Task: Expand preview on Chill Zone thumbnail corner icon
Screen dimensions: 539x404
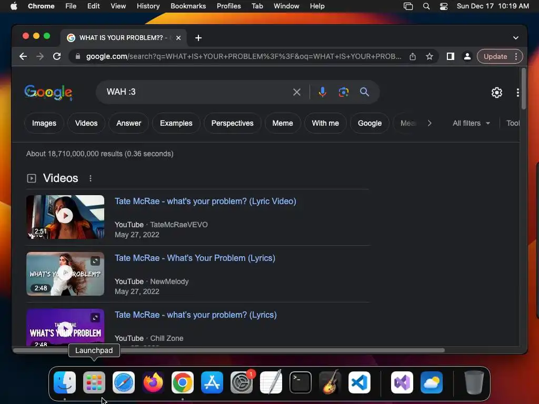Action: (x=95, y=318)
